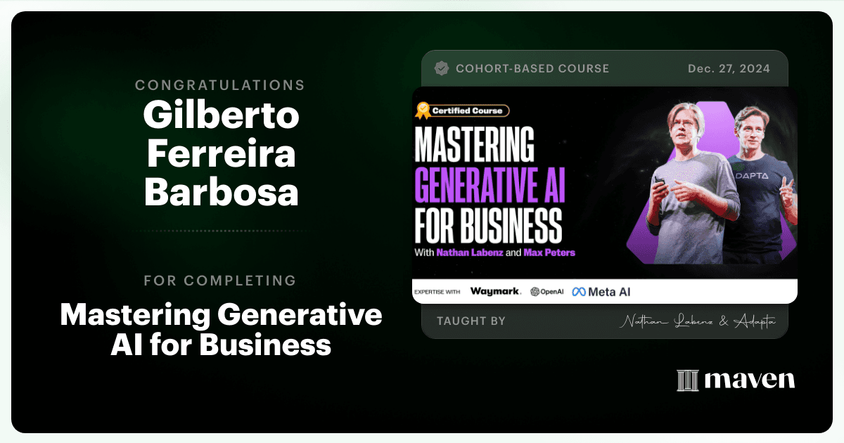Open the course banner thumbnail image

coord(605,195)
